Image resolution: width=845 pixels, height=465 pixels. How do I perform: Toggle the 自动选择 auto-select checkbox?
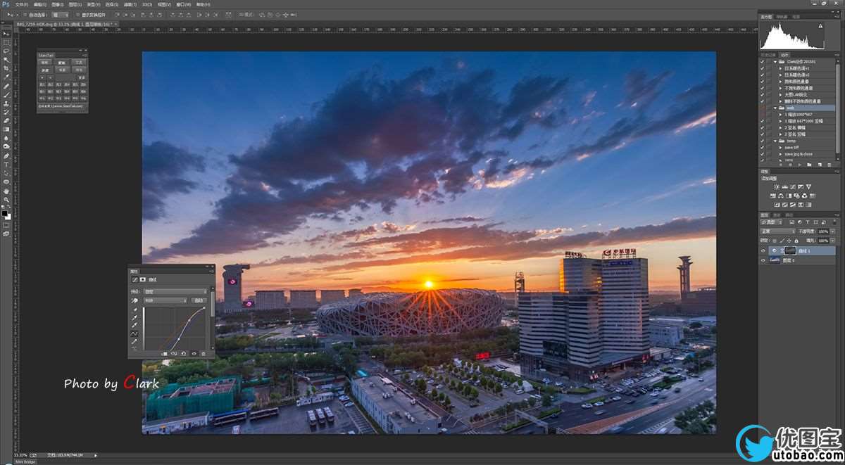pos(25,15)
